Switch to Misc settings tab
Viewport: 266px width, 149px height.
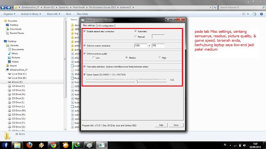click(89, 26)
